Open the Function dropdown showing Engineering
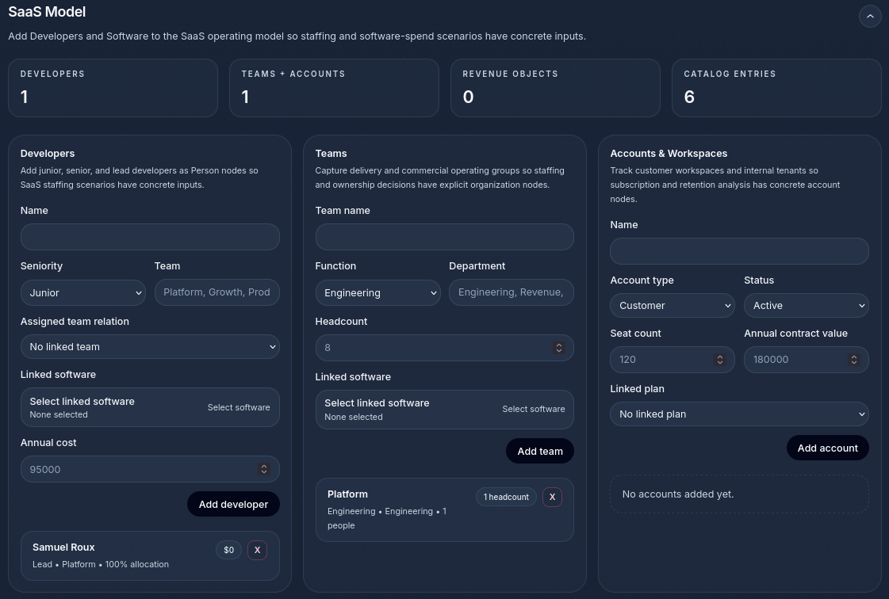The width and height of the screenshot is (889, 599). pyautogui.click(x=377, y=292)
